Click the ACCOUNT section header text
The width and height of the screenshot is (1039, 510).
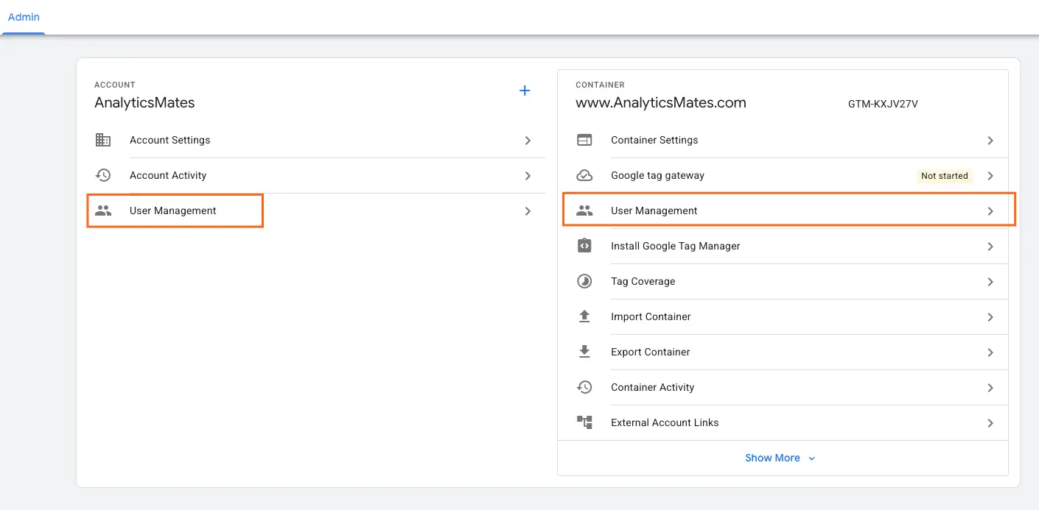115,85
